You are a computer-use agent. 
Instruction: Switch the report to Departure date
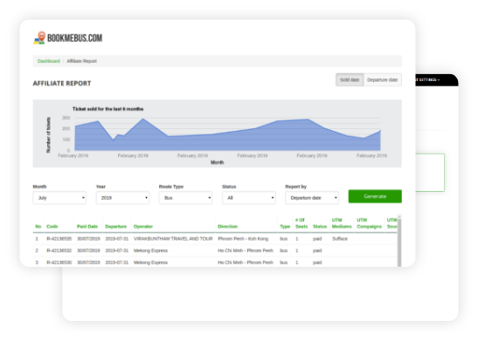(382, 80)
